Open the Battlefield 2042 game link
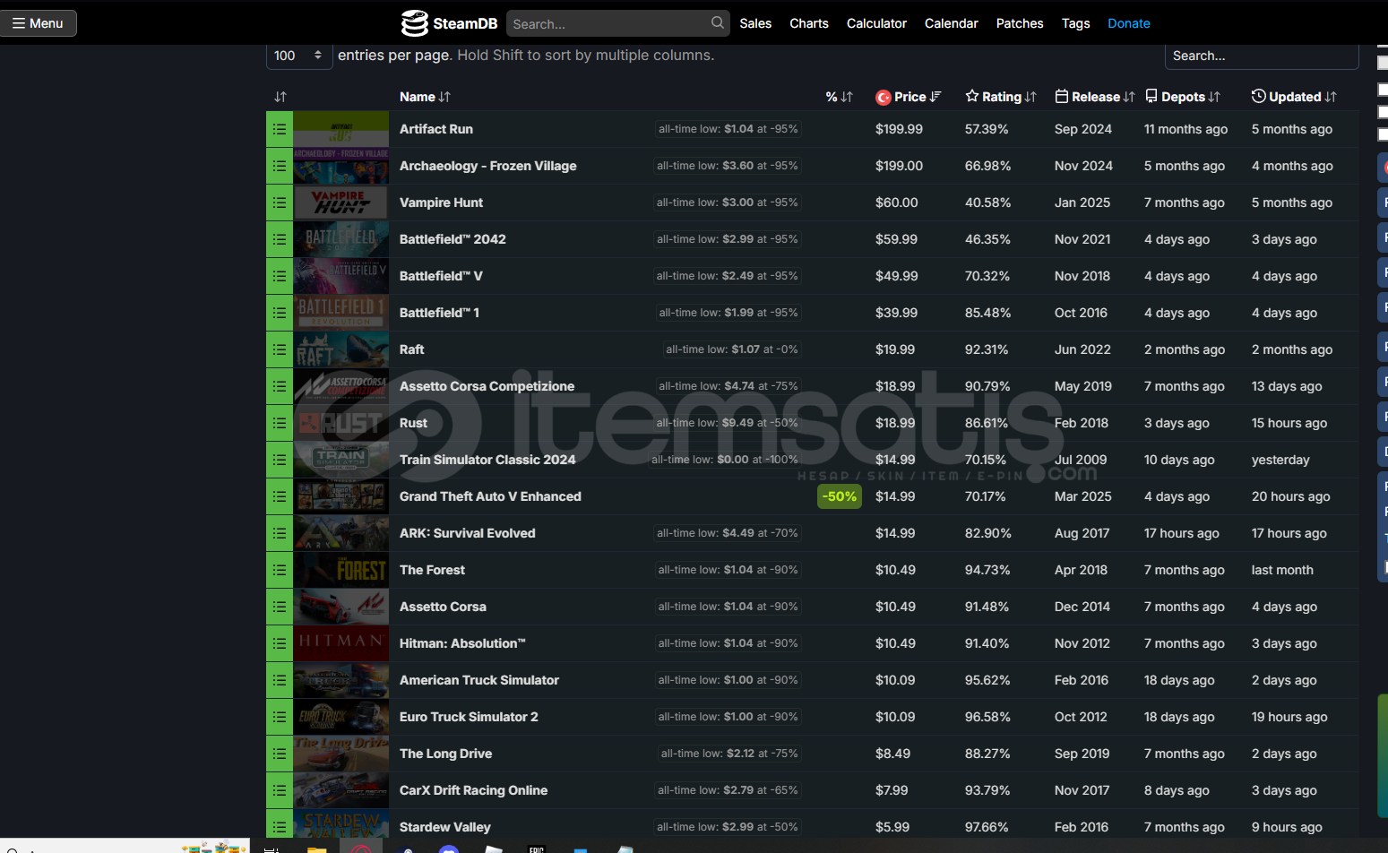The width and height of the screenshot is (1388, 853). (453, 239)
